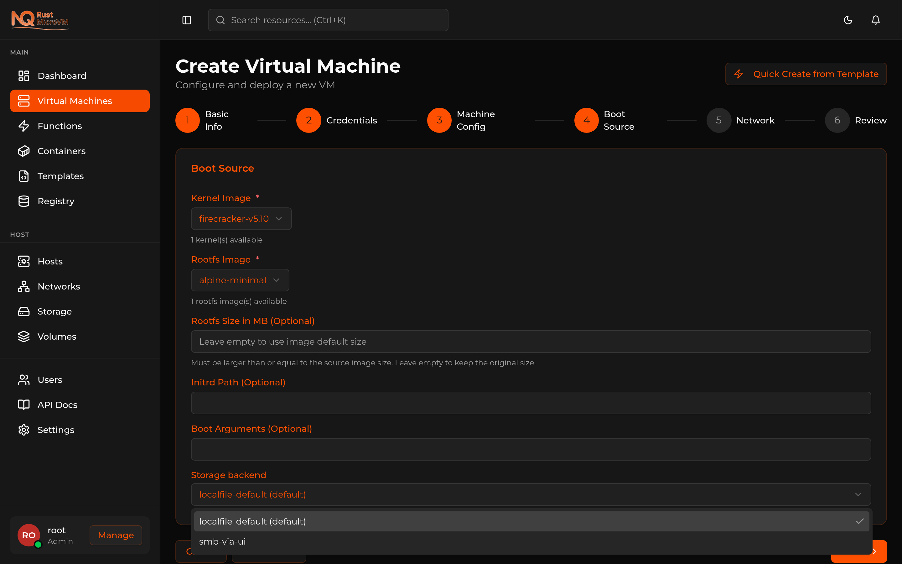Click the Manage button
This screenshot has height=564, width=902.
pos(116,535)
